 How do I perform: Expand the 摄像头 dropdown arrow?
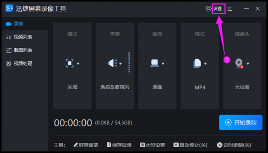point(248,64)
